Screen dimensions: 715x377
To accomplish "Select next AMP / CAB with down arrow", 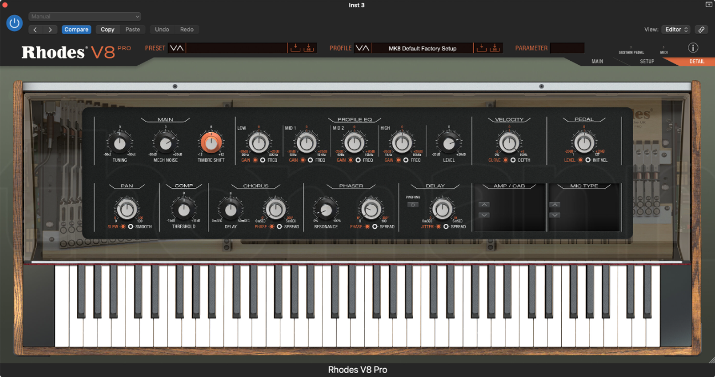I will pyautogui.click(x=484, y=214).
